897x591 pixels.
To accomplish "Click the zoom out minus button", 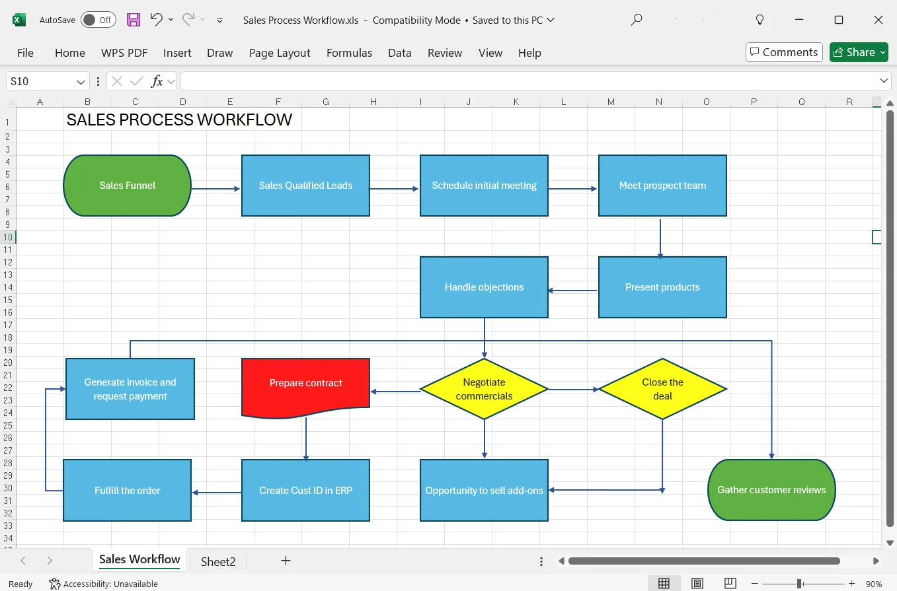I will point(754,584).
